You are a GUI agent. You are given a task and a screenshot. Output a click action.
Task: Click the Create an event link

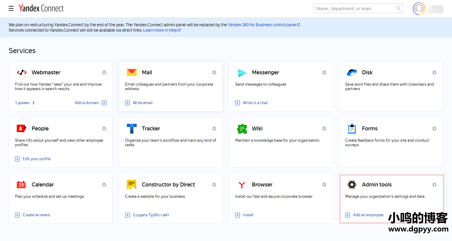pyautogui.click(x=36, y=215)
